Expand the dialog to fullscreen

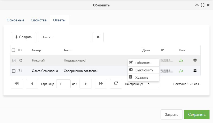pos(203,5)
